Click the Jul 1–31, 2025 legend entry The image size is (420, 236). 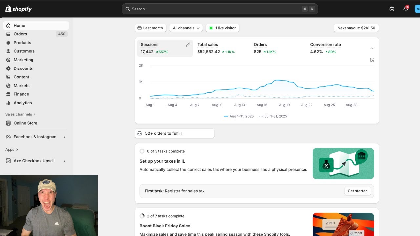273,116
